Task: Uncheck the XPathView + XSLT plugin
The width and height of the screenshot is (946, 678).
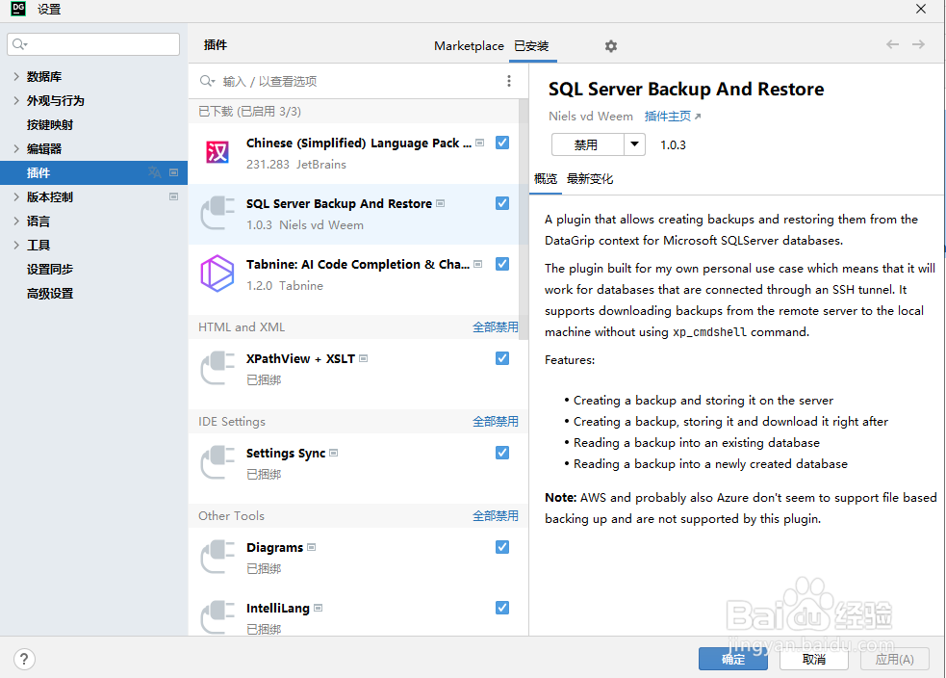Action: tap(502, 358)
